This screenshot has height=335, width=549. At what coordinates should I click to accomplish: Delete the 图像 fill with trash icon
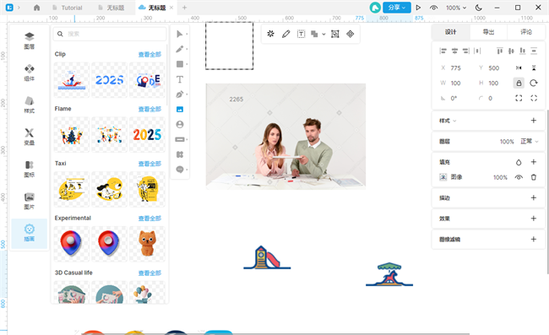534,177
